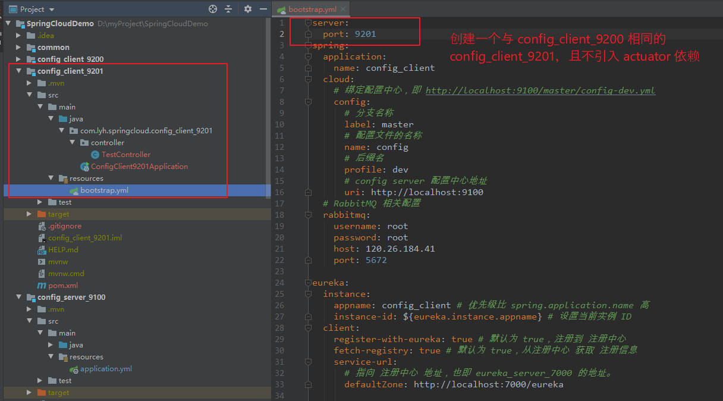Click the Locate (scroll from source) crosshair icon

point(213,9)
